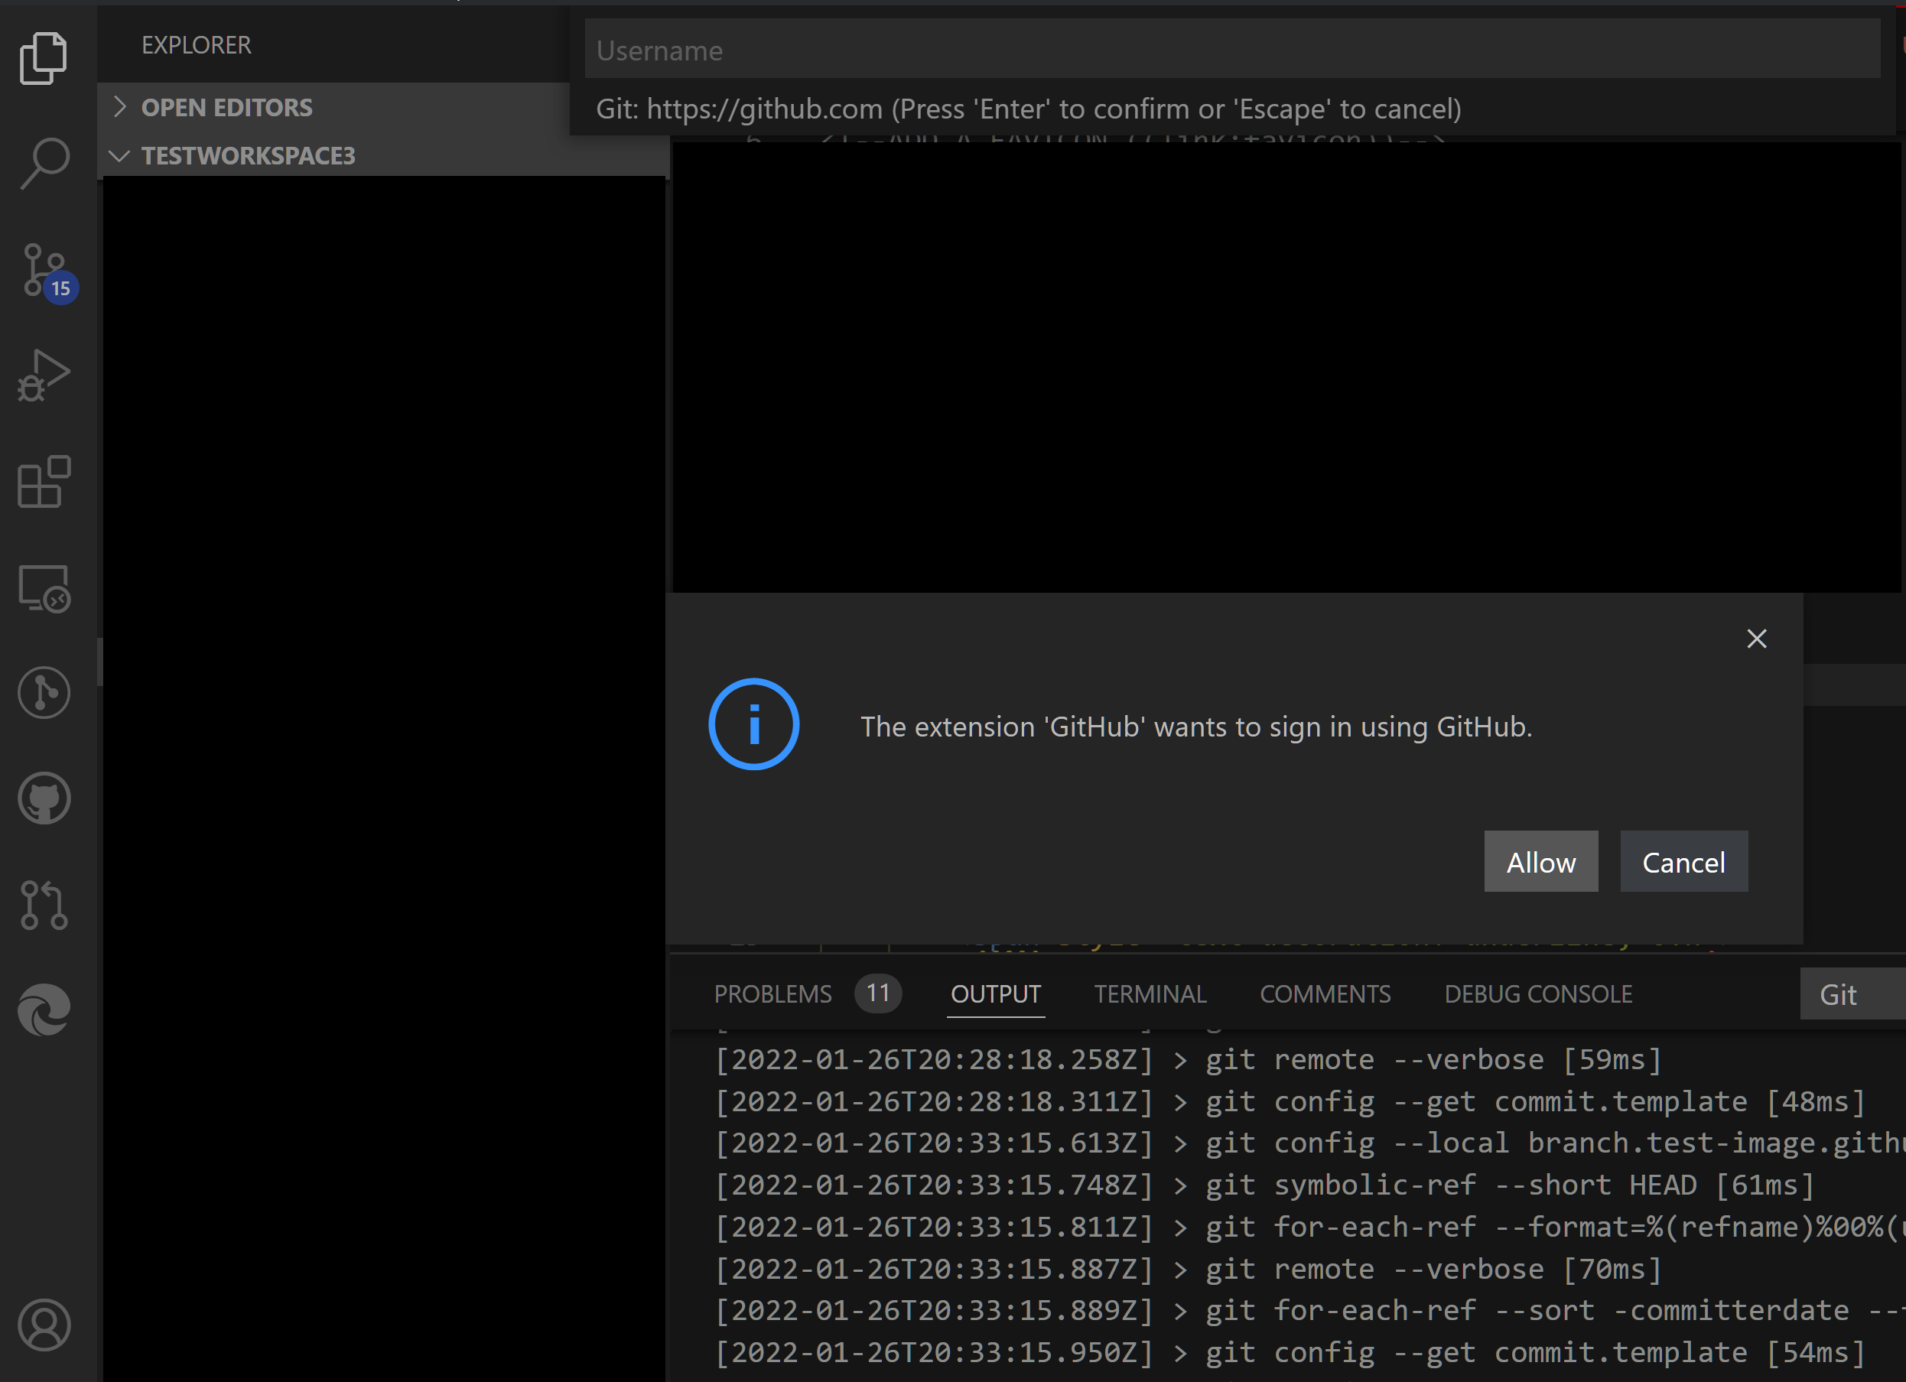Image resolution: width=1906 pixels, height=1382 pixels.
Task: Click log line 'git remote --verbose [59ms]'
Action: (x=1188, y=1059)
